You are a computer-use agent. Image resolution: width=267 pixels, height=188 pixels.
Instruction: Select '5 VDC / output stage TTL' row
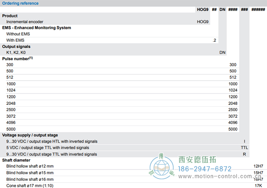[48, 148]
